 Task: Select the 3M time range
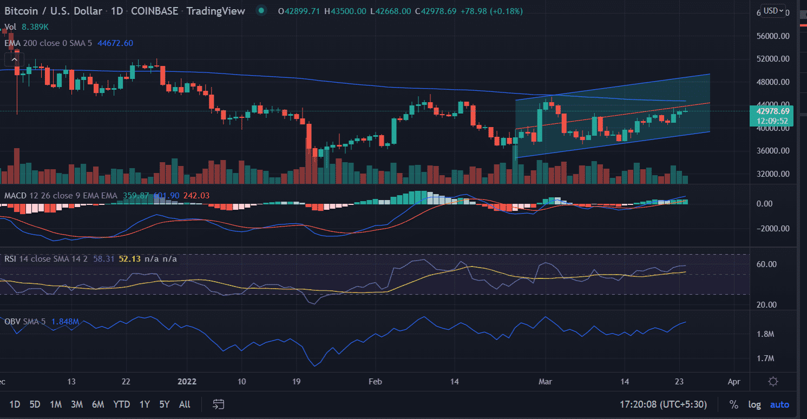pos(76,404)
